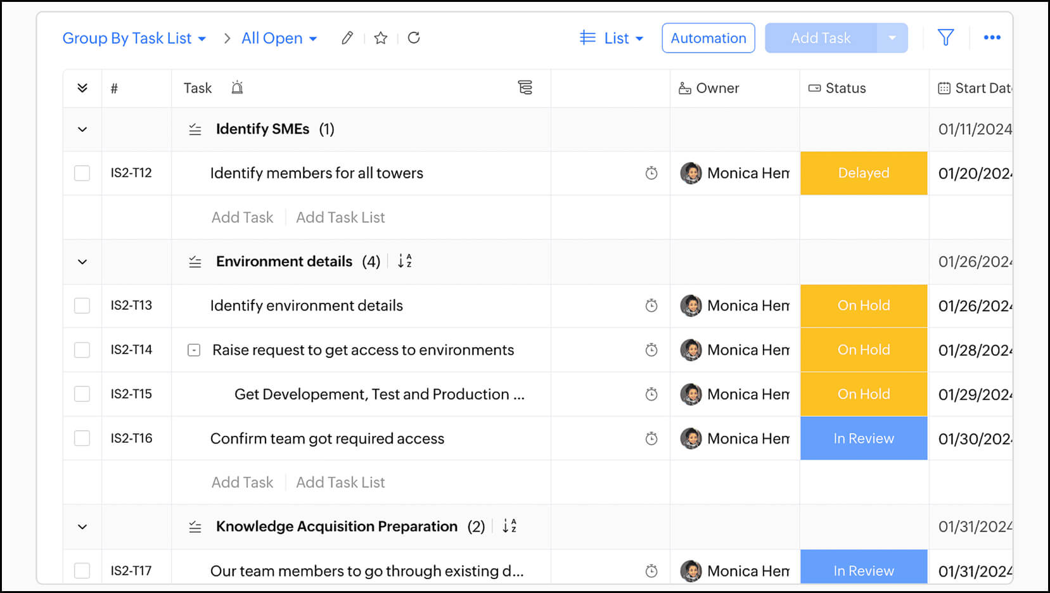The width and height of the screenshot is (1050, 593).
Task: Click Add Task List under Environment details
Action: 340,481
